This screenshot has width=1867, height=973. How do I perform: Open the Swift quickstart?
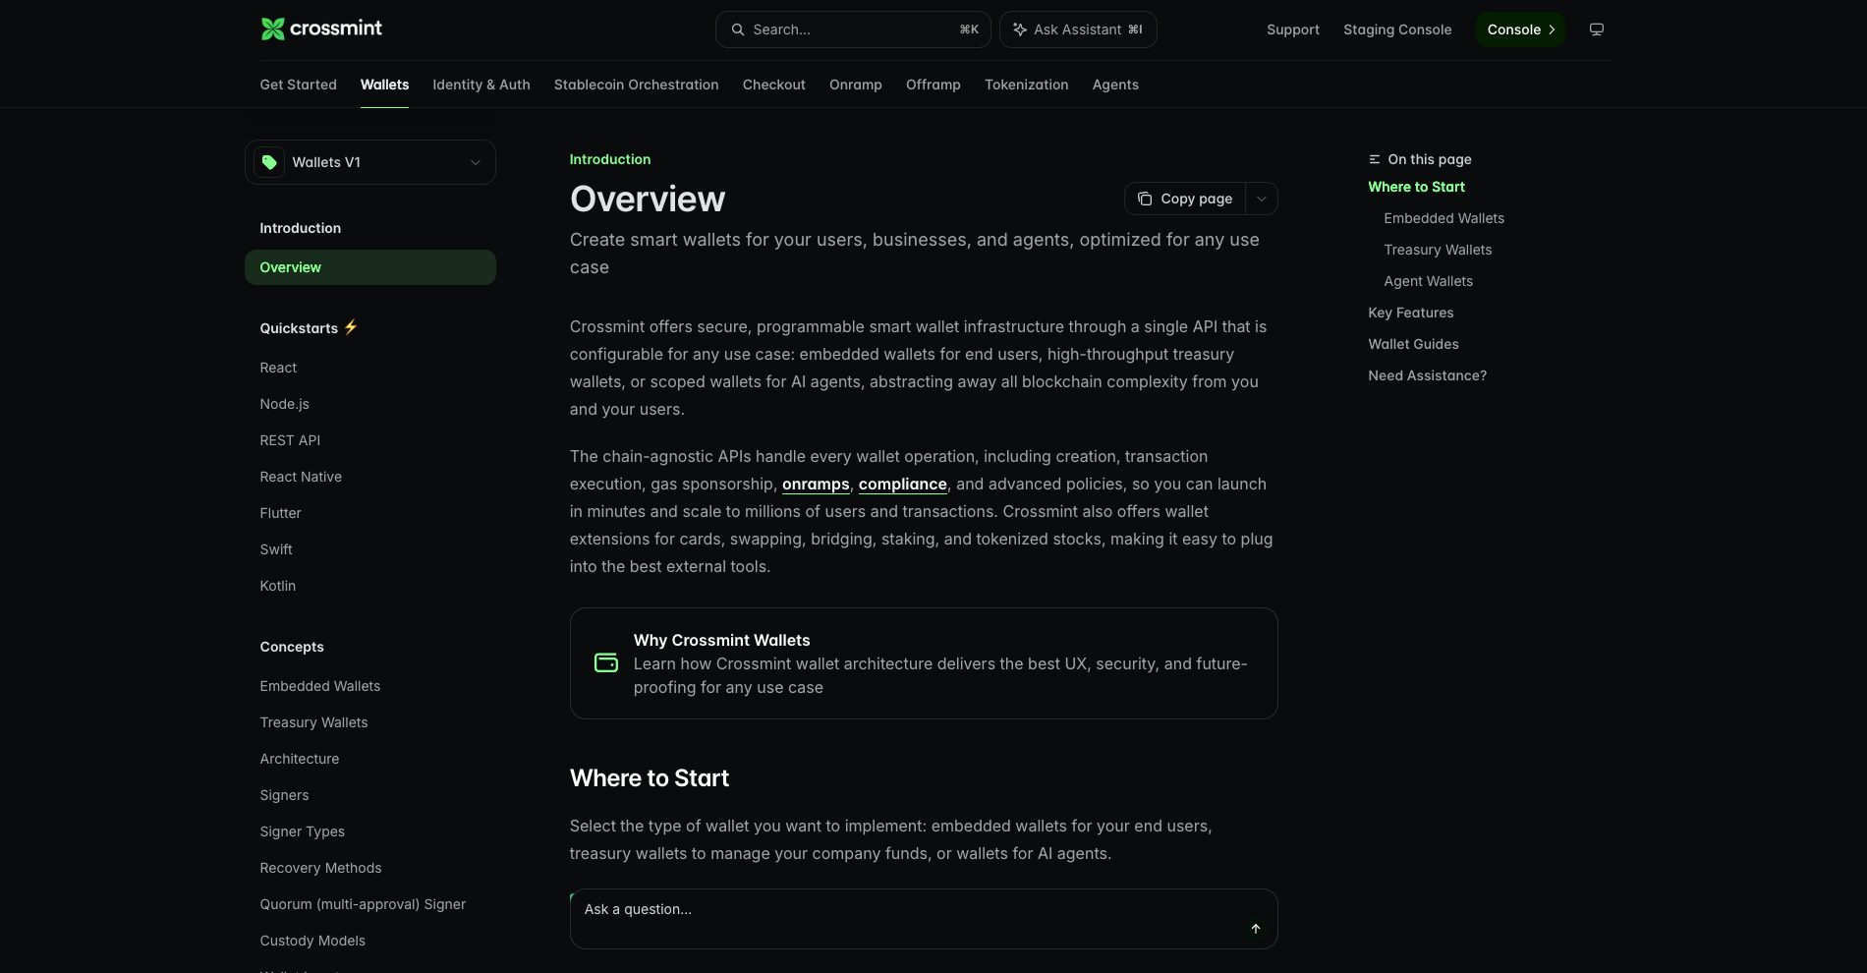[276, 549]
